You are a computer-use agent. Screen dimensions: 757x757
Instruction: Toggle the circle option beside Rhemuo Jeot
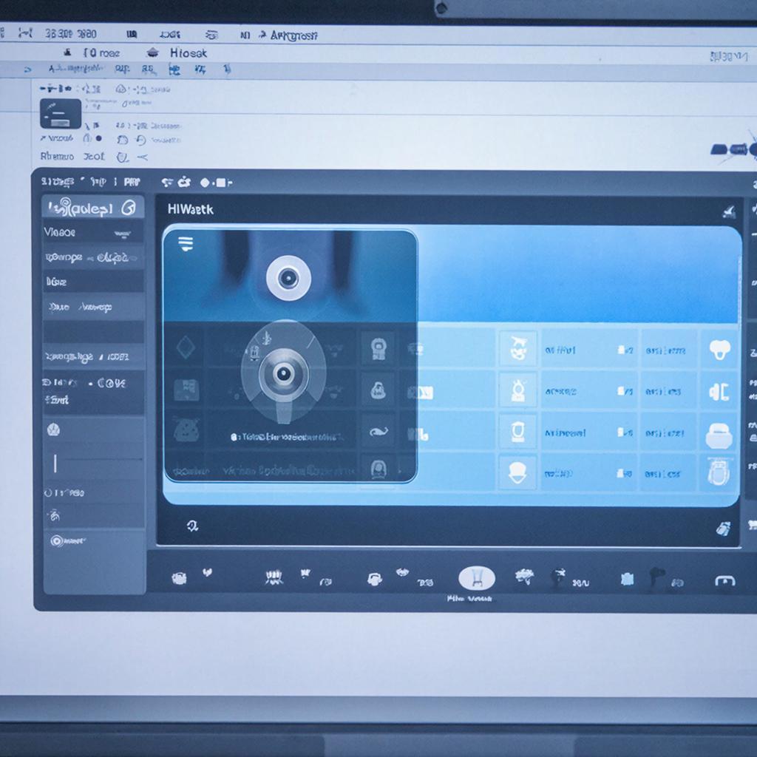coord(123,157)
